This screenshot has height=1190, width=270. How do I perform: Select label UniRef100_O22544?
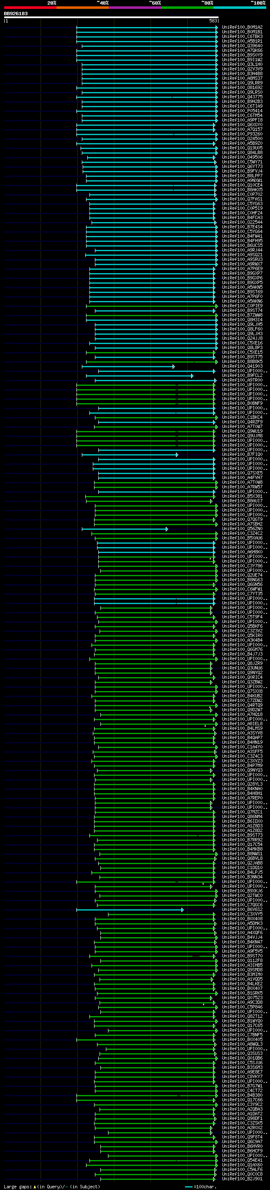click(x=242, y=222)
